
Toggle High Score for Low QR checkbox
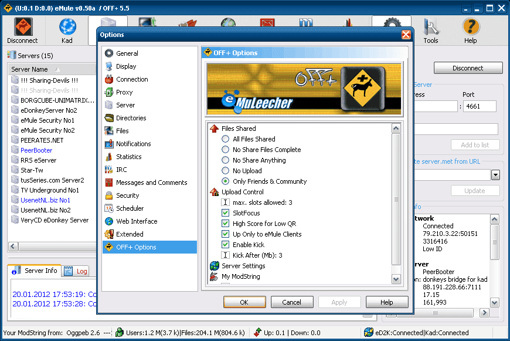[225, 224]
